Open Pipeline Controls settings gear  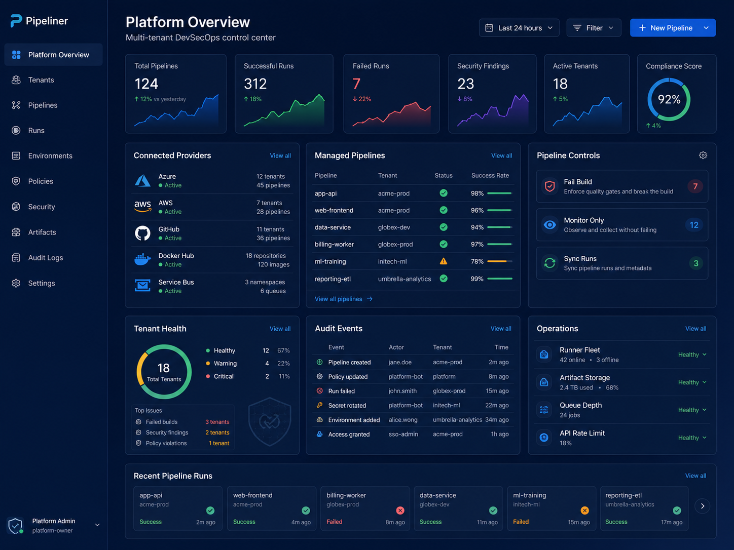[x=703, y=155]
